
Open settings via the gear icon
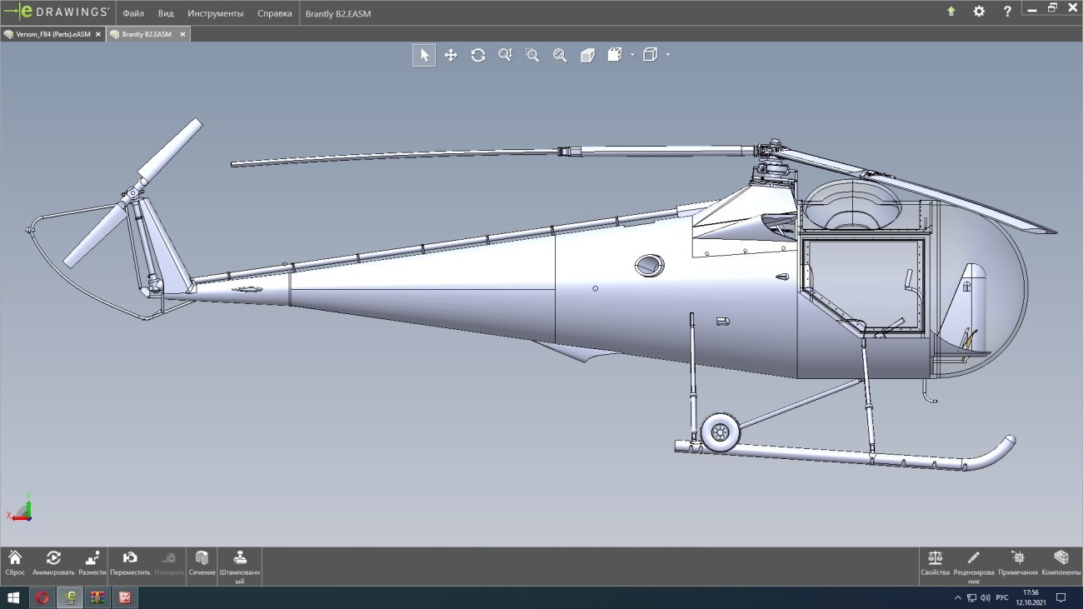tap(979, 12)
